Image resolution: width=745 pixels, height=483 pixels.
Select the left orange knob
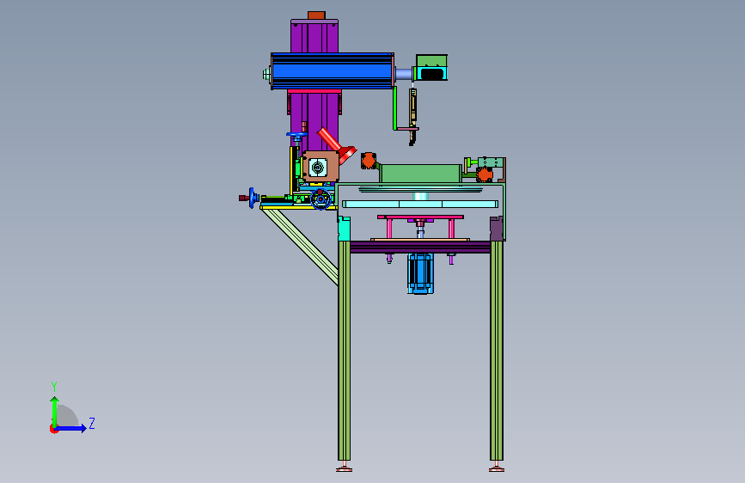(x=369, y=161)
